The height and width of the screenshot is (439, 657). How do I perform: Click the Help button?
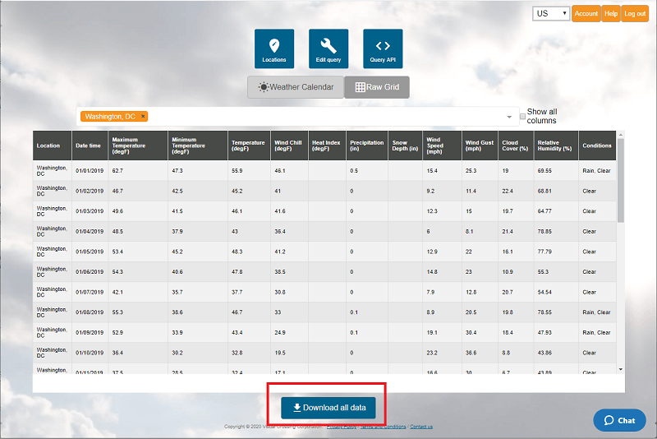click(611, 14)
